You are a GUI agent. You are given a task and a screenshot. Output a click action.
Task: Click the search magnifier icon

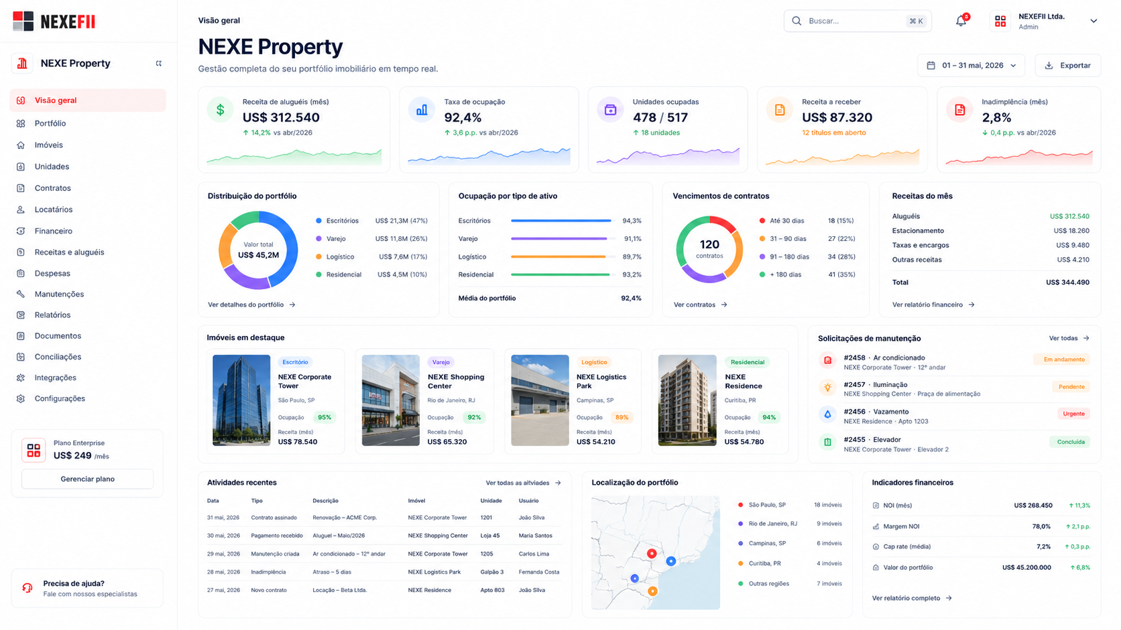point(796,21)
